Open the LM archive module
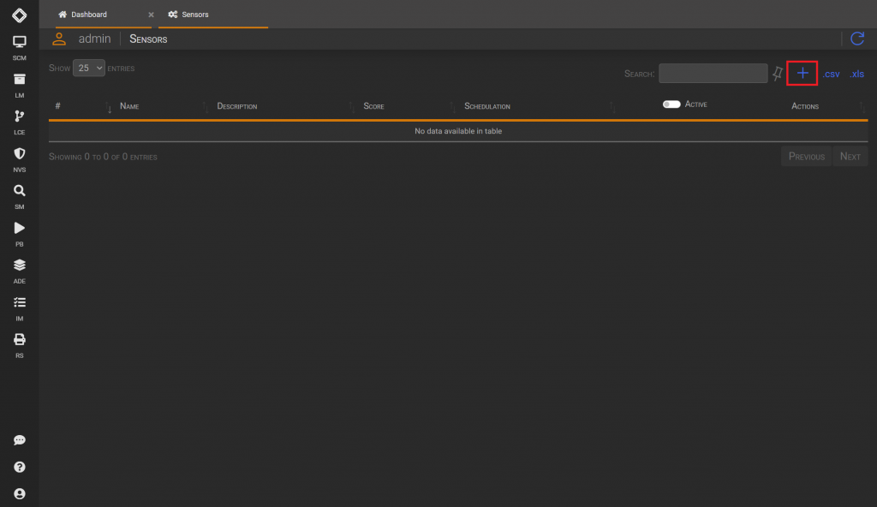This screenshot has width=877, height=507. (20, 86)
